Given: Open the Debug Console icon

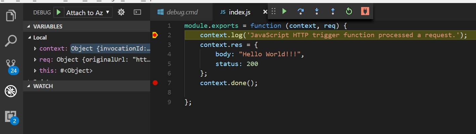Looking at the screenshot, I should [x=137, y=12].
